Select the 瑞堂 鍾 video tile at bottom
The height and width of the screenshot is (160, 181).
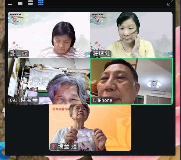point(90,128)
